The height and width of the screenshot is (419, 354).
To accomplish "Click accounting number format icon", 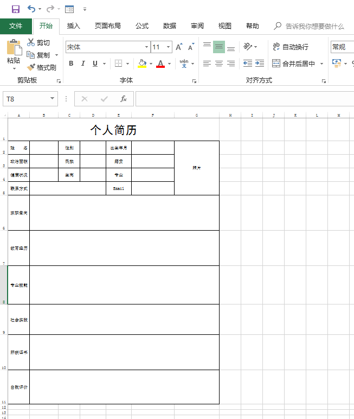I will [336, 64].
